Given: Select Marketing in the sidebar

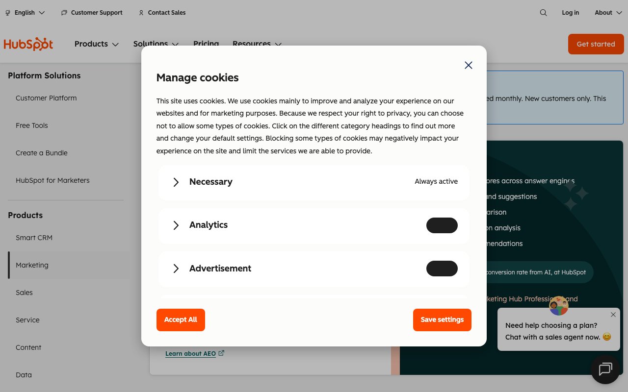Looking at the screenshot, I should (32, 265).
